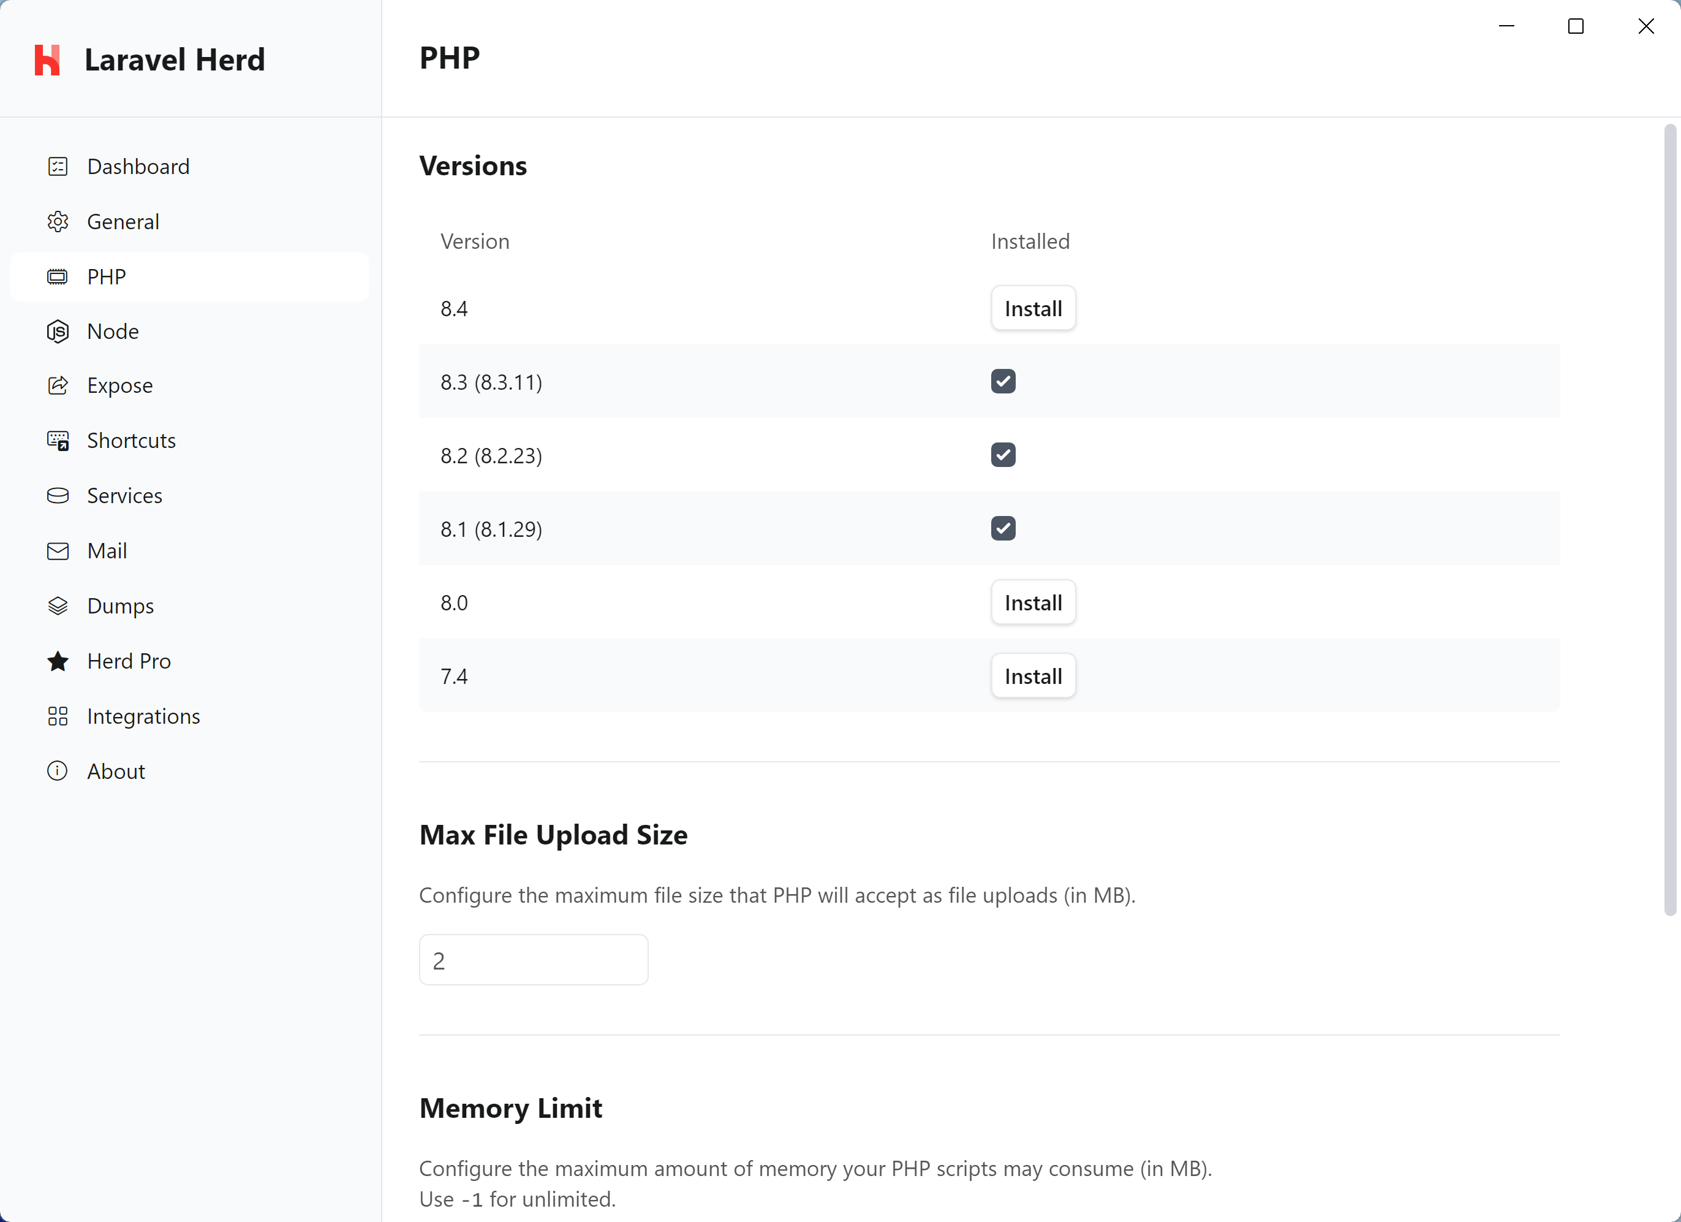Image resolution: width=1681 pixels, height=1222 pixels.
Task: Install PHP version 8.4
Action: [1032, 307]
